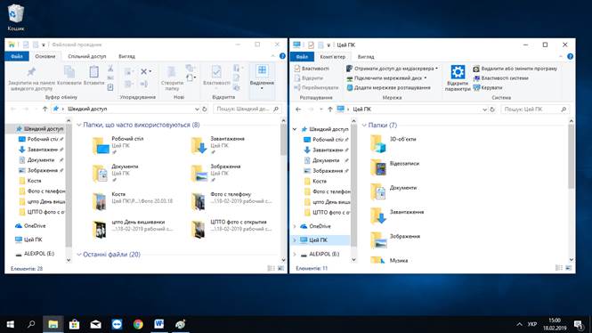Click File Explorer icon on taskbar
The height and width of the screenshot is (333, 592).
point(53,324)
